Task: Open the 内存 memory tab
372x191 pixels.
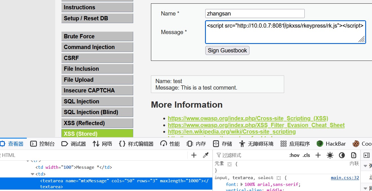Action: click(196, 144)
